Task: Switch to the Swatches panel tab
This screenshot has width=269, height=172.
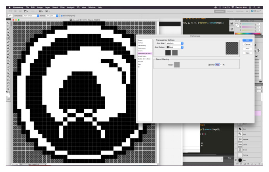Action: pos(244,21)
